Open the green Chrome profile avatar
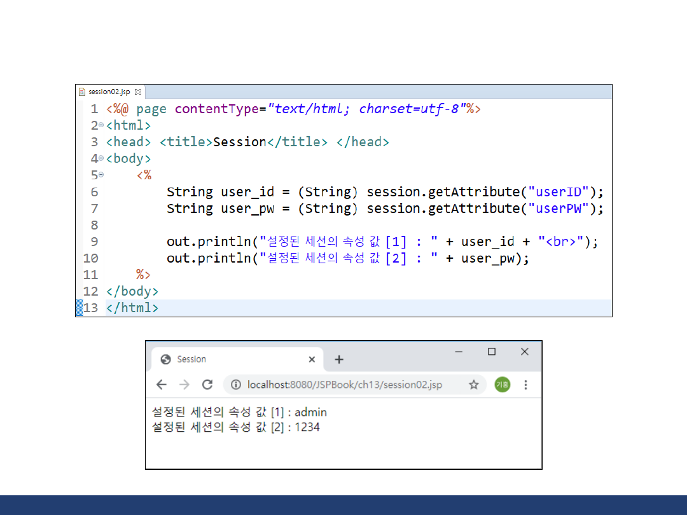 coord(502,385)
